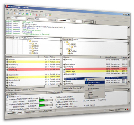Click in the Port input field
Image resolution: width=134 pixels, height=125 pixels.
pyautogui.click(x=79, y=21)
